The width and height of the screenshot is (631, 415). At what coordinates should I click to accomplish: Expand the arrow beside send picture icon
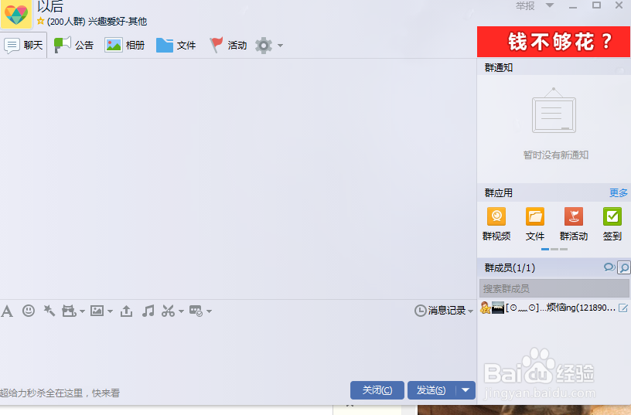point(110,311)
